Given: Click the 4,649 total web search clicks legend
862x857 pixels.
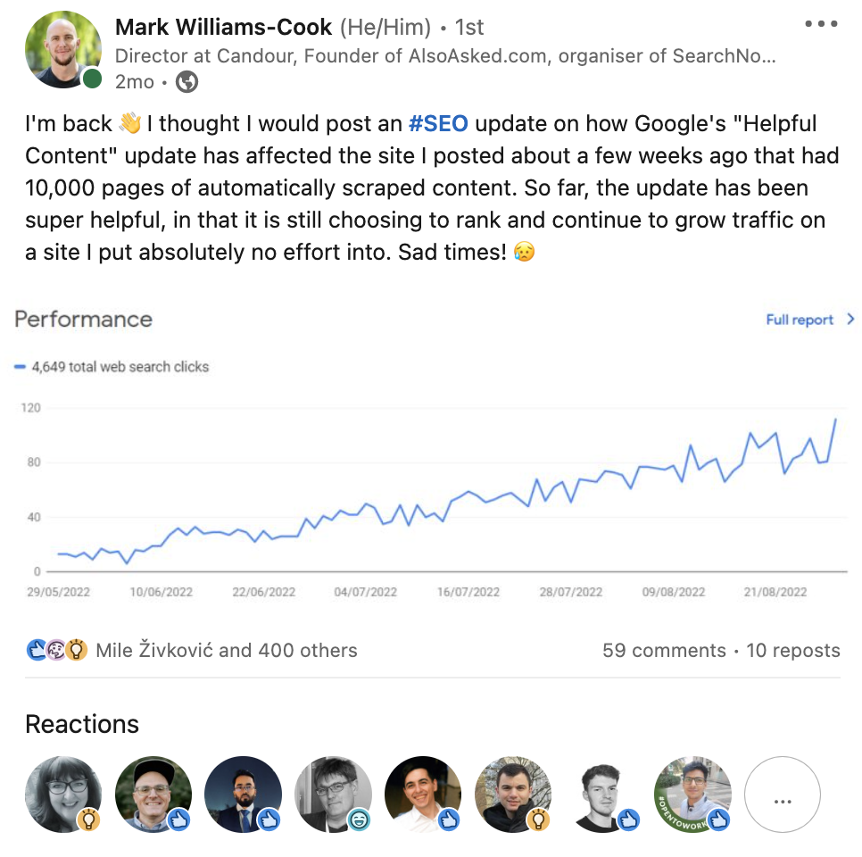Looking at the screenshot, I should (118, 366).
